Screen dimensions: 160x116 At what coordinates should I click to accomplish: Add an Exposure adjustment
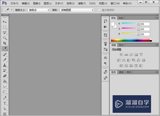pyautogui.click(x=136, y=55)
